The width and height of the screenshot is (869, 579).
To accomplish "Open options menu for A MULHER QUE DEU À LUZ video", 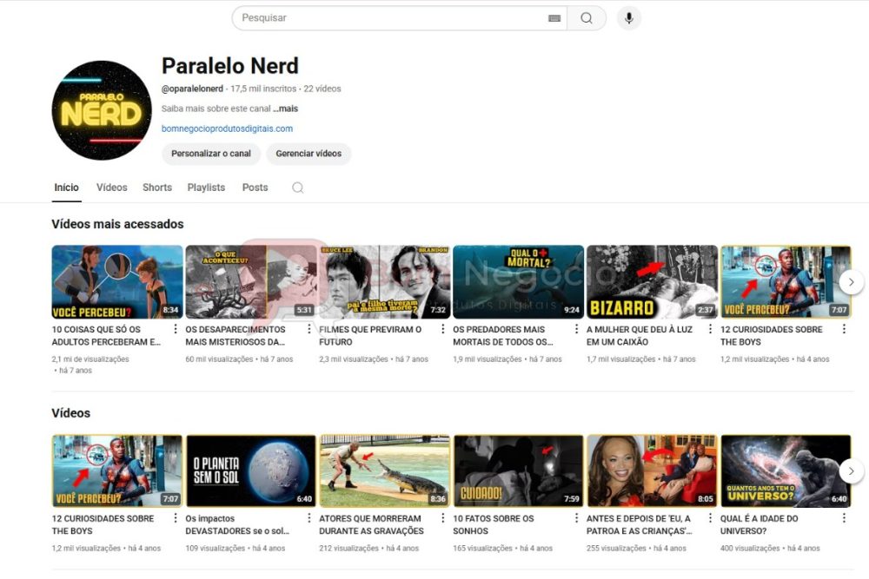I will [711, 329].
